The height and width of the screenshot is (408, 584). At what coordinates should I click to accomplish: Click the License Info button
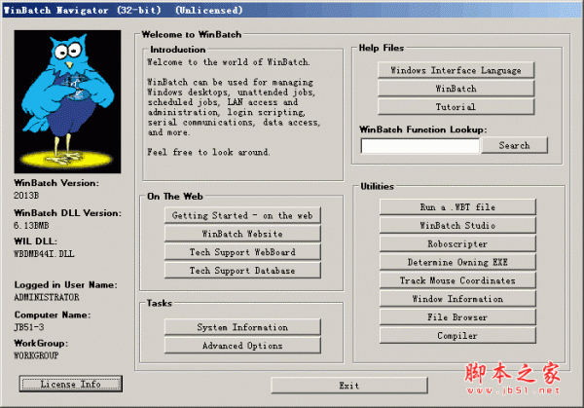(x=71, y=384)
